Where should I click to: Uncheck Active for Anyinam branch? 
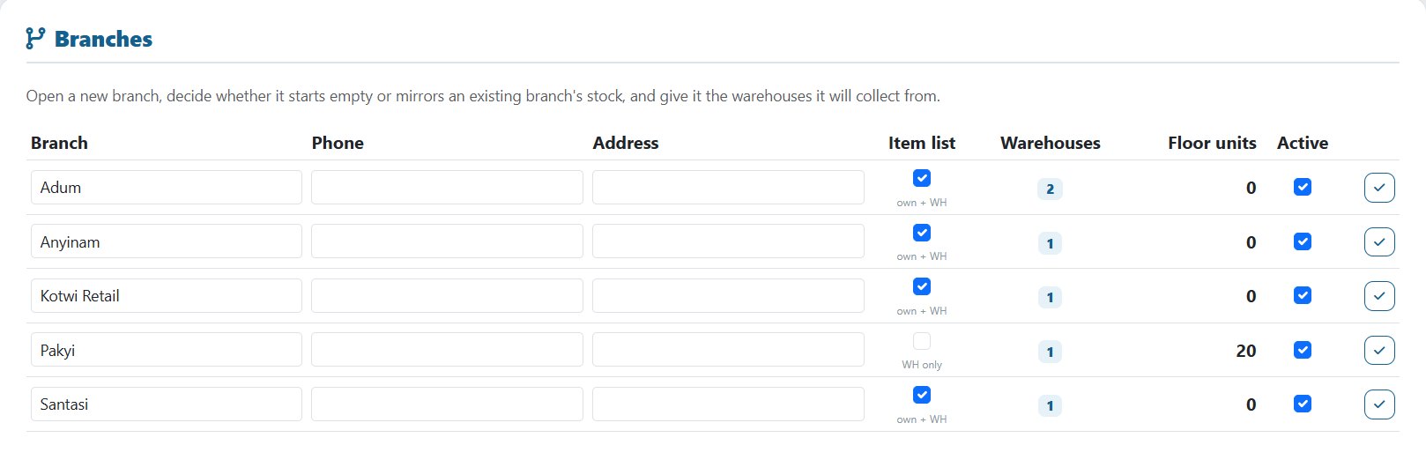tap(1303, 241)
